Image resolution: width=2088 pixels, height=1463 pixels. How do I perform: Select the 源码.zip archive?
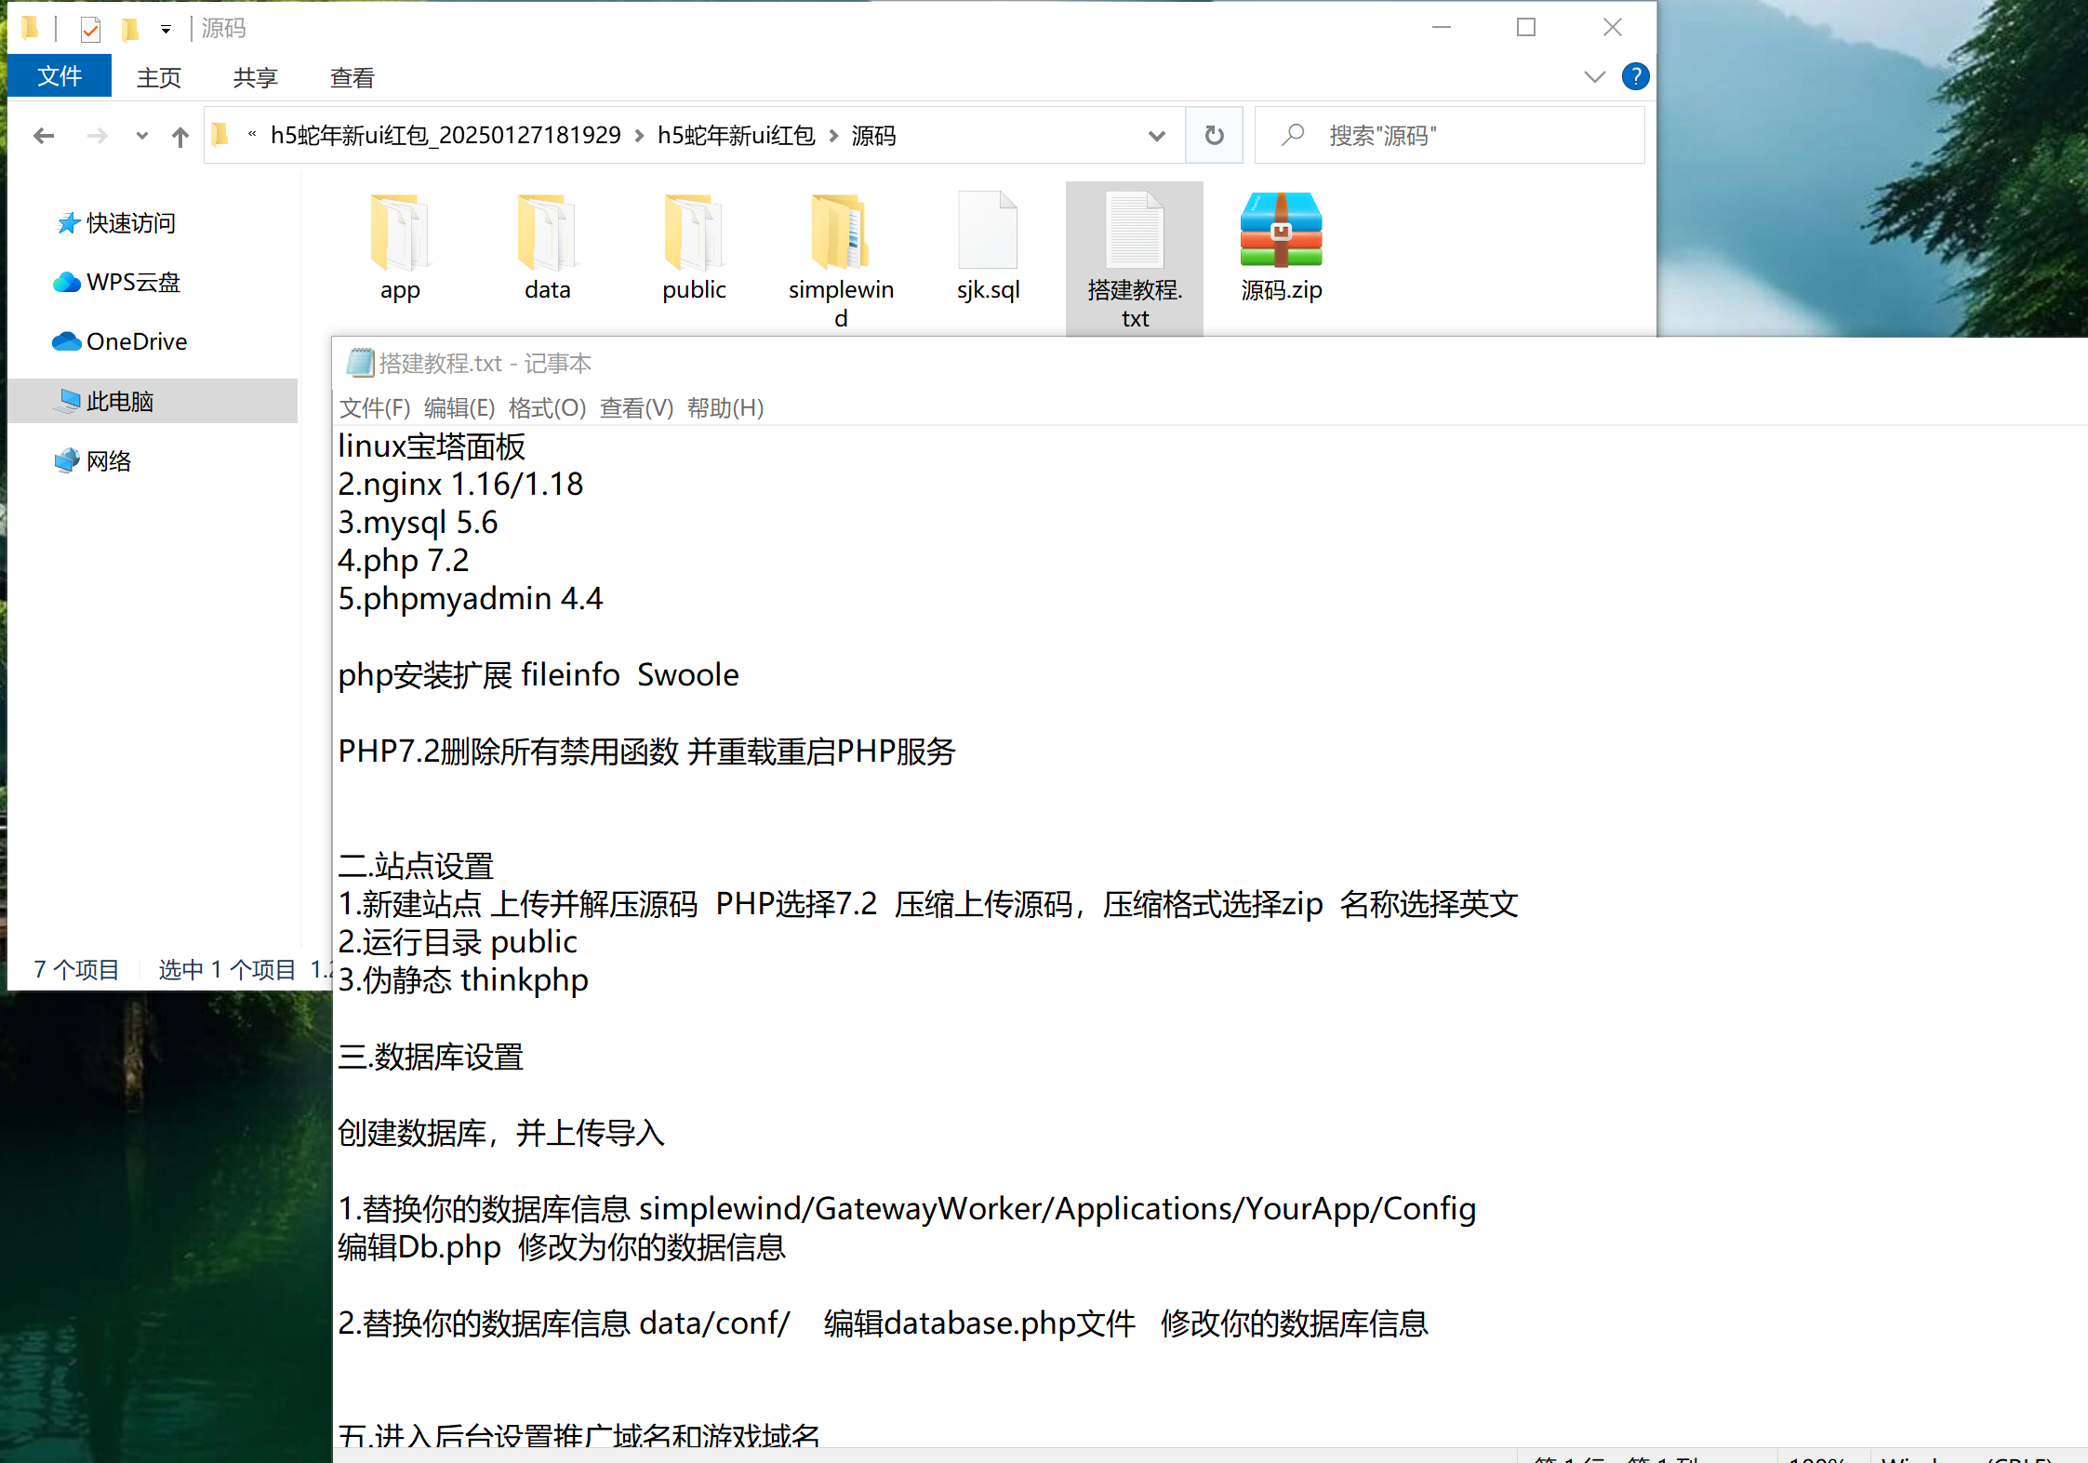click(x=1281, y=246)
